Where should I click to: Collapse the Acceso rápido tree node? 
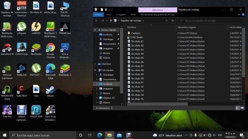coord(95,30)
